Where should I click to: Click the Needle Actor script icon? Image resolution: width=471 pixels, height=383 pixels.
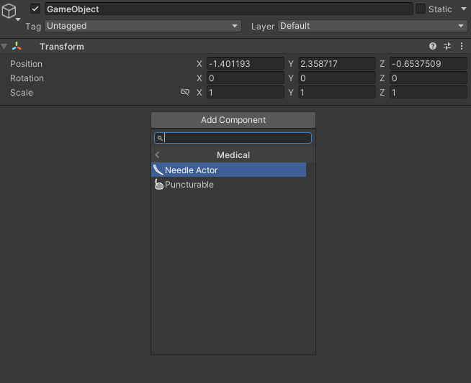coord(158,170)
